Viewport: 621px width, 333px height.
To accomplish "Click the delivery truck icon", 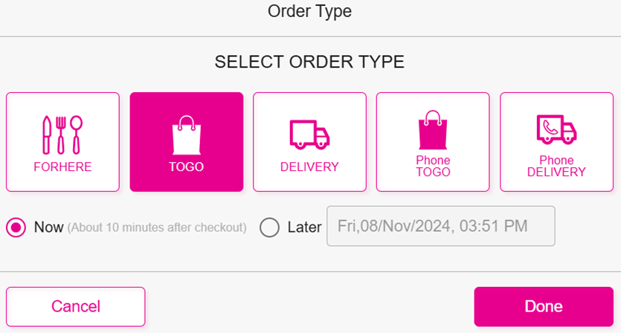I will [309, 135].
